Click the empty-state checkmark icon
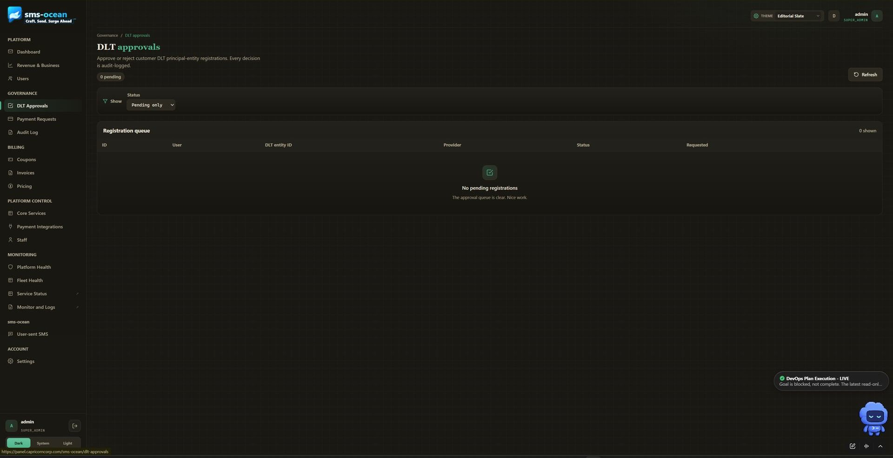Screen dimensions: 893x458 point(490,173)
